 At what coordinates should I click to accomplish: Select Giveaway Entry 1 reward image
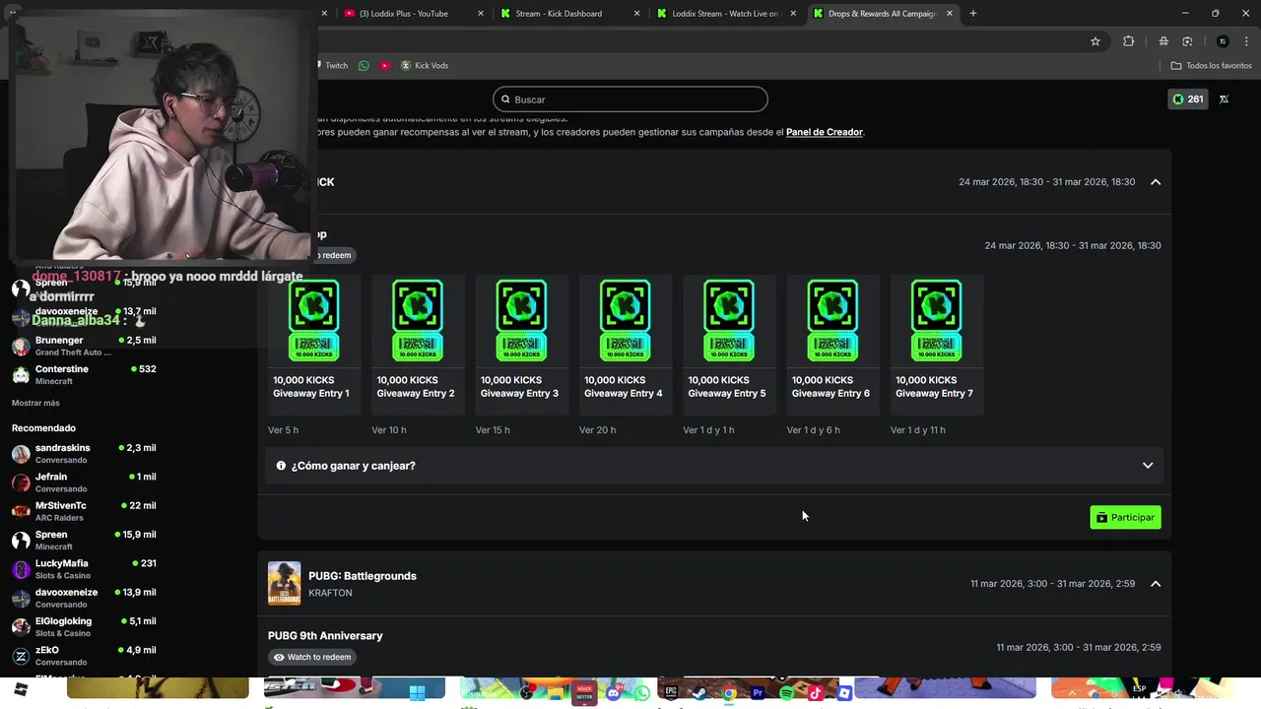pos(314,320)
